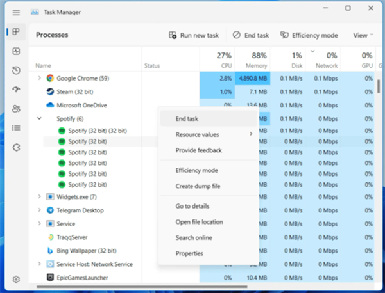Open the Details sidebar tab

(x=16, y=128)
